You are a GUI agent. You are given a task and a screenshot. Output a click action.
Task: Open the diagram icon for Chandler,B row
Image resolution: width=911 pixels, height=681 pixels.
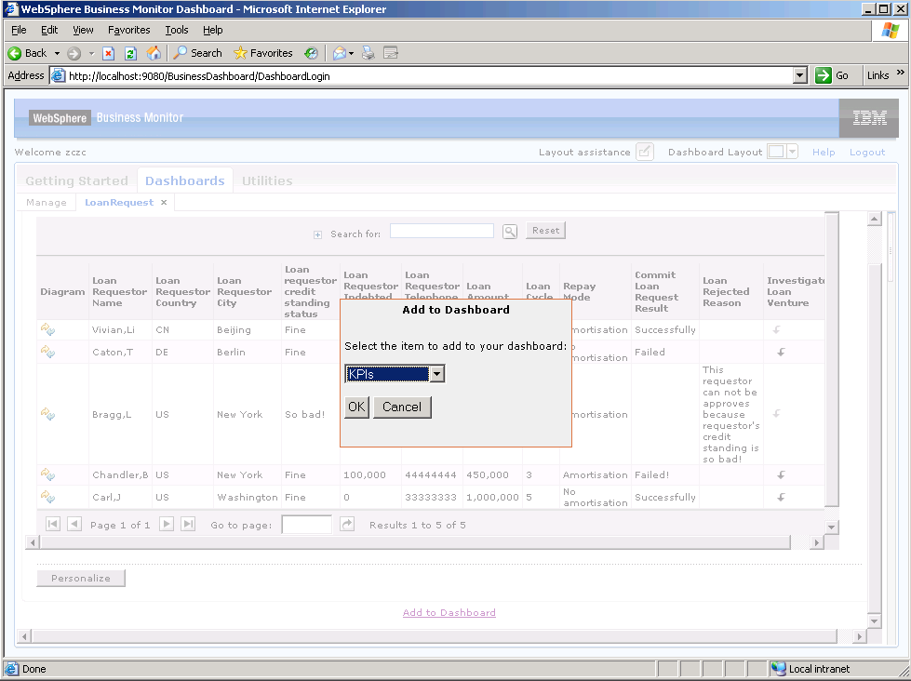47,474
